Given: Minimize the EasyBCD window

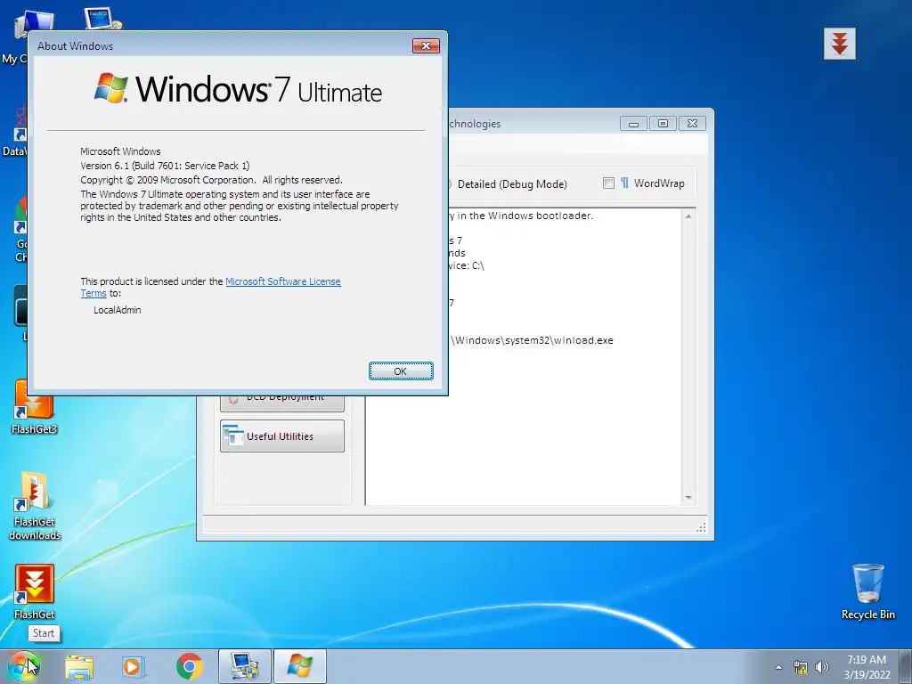Looking at the screenshot, I should point(633,123).
